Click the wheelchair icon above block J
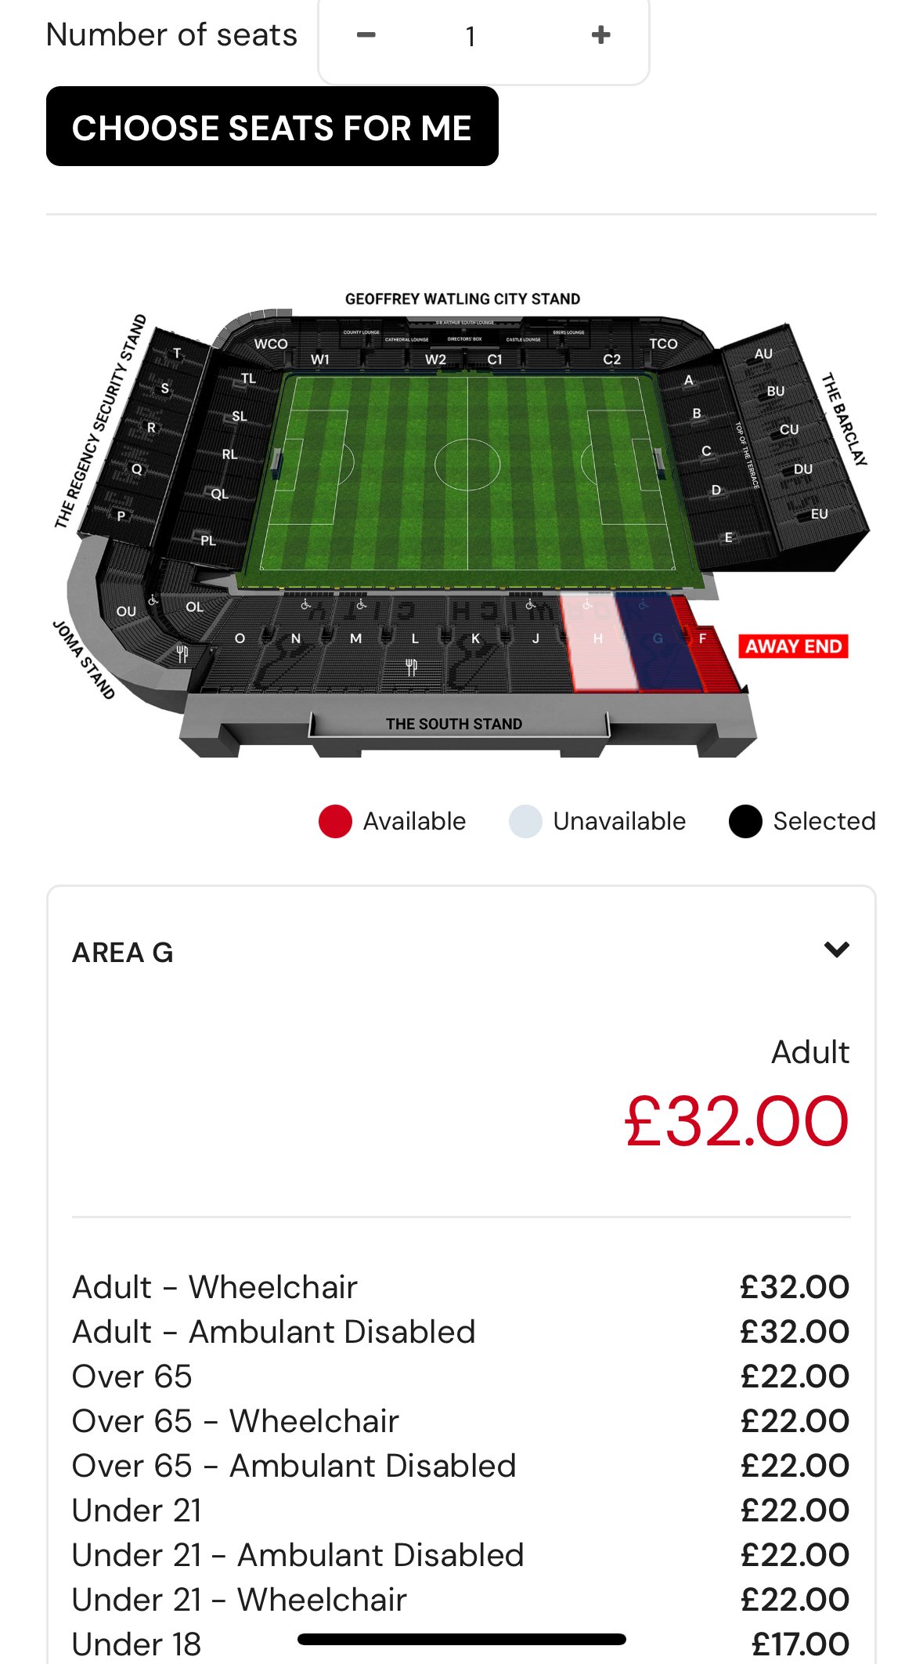This screenshot has height=1664, width=923. (530, 605)
